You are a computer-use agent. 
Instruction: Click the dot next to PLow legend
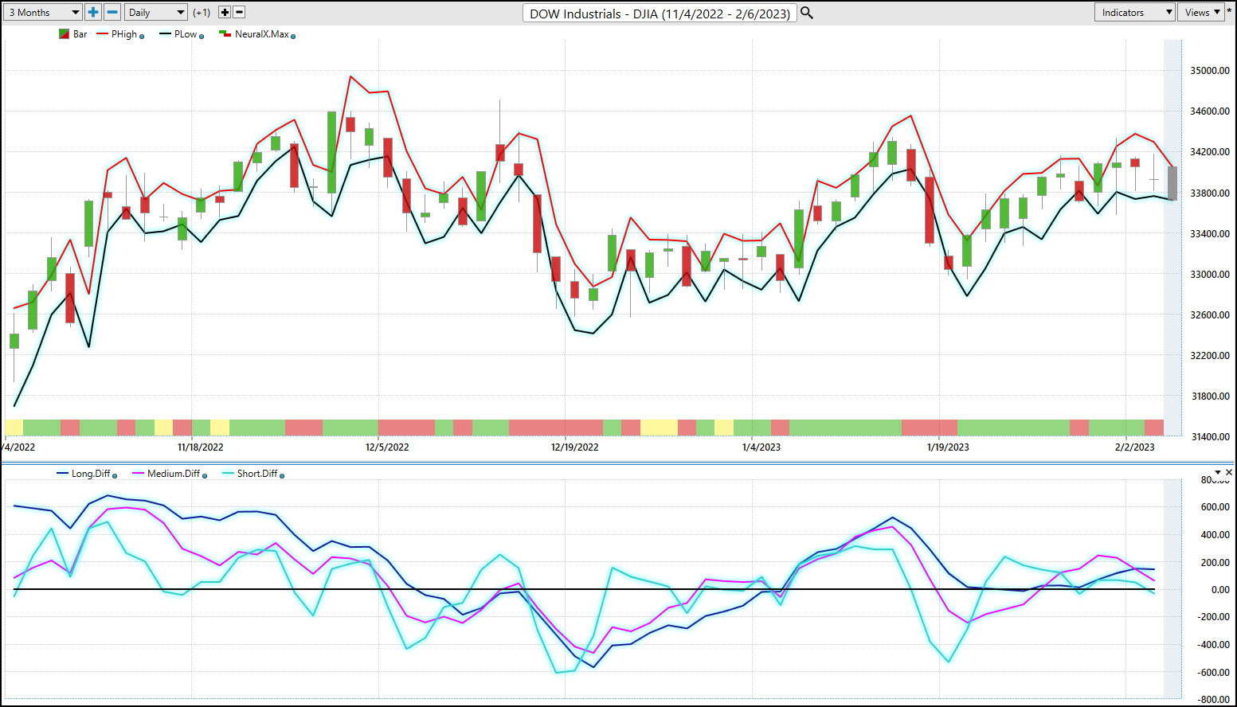click(202, 37)
